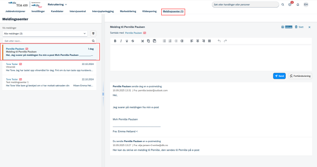
Task: Send the message with Send button
Action: (279, 76)
